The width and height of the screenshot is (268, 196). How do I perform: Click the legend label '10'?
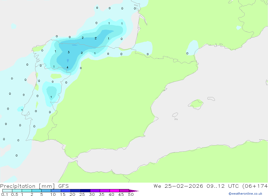coord(53,194)
